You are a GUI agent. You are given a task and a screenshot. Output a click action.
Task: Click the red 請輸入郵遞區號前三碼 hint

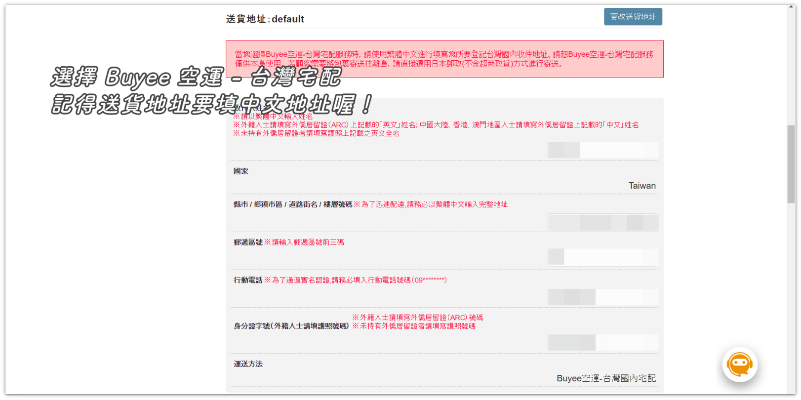pos(304,242)
